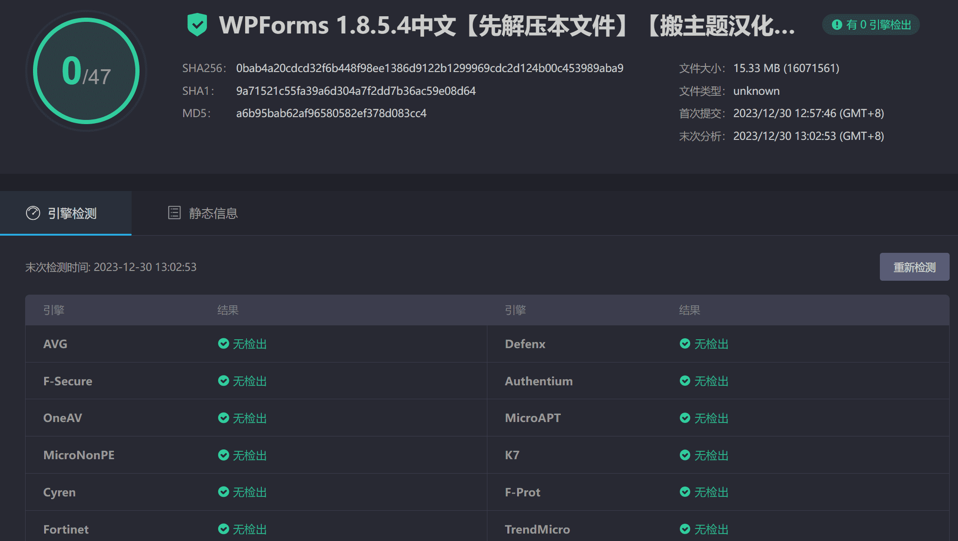The image size is (958, 541).
Task: Click the Authentium engine name
Action: point(539,381)
